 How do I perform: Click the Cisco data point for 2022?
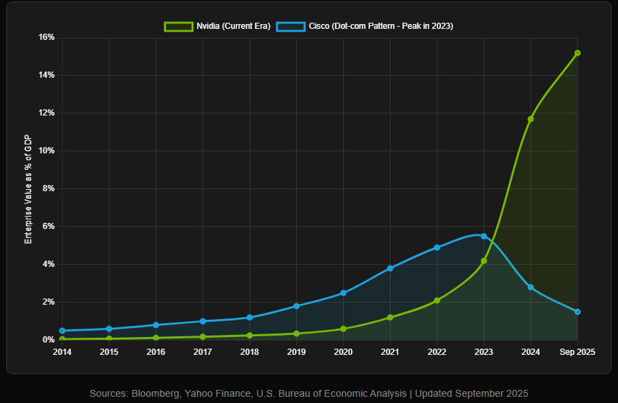tap(437, 248)
